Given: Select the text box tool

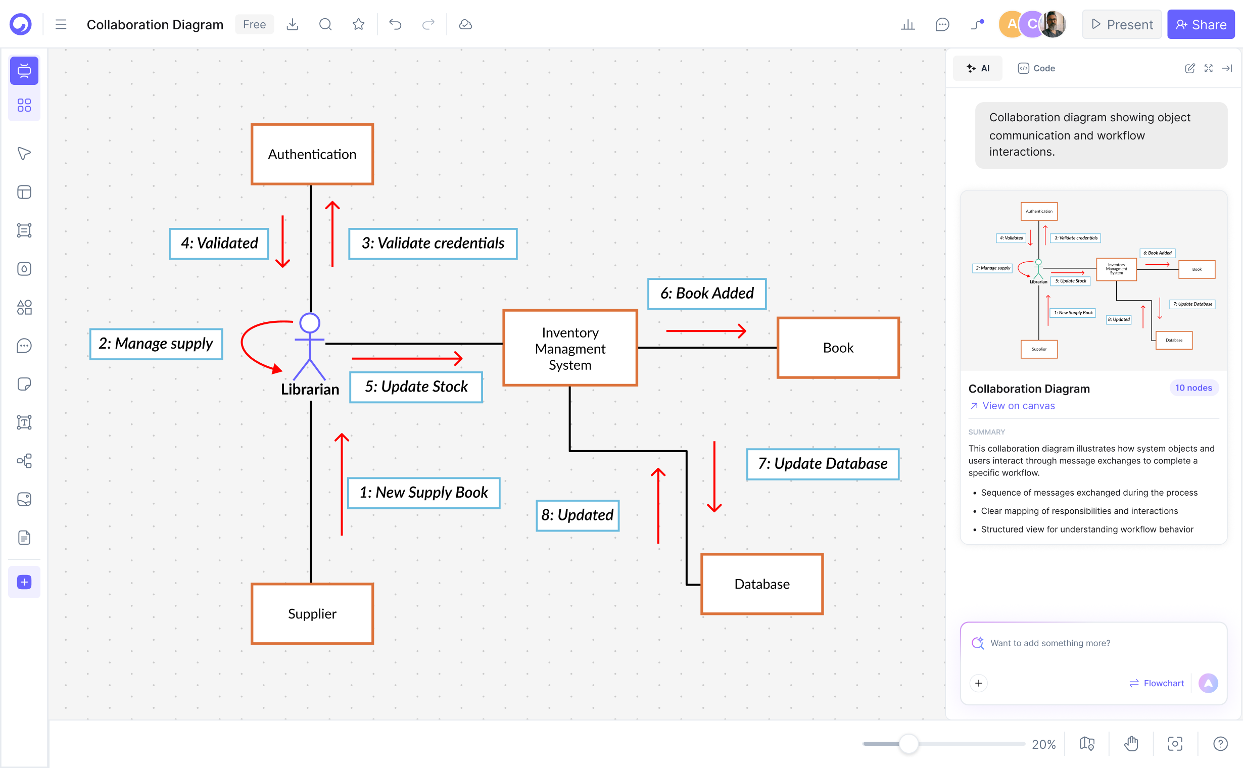Looking at the screenshot, I should tap(24, 422).
